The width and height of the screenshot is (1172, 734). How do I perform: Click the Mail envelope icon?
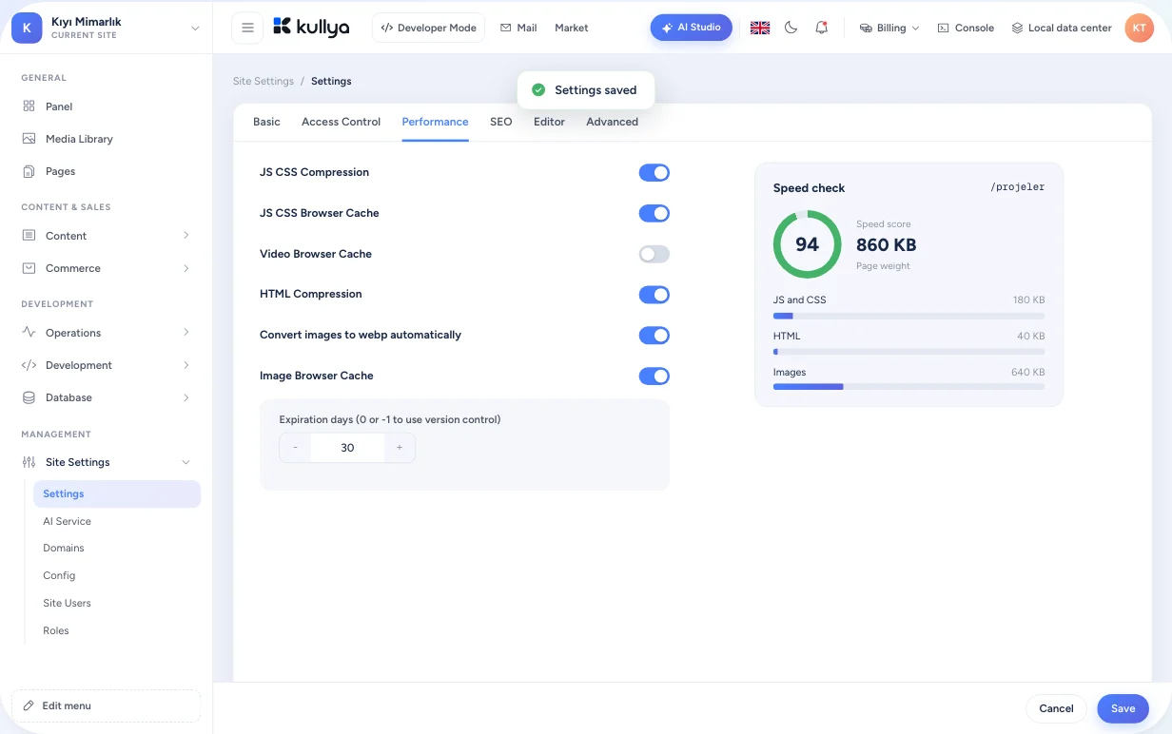click(505, 28)
